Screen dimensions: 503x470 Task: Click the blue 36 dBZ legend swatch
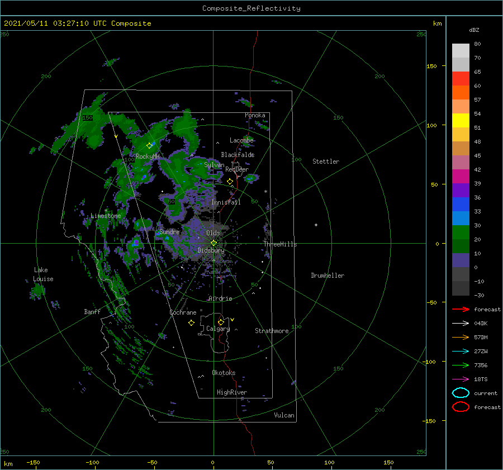[461, 205]
